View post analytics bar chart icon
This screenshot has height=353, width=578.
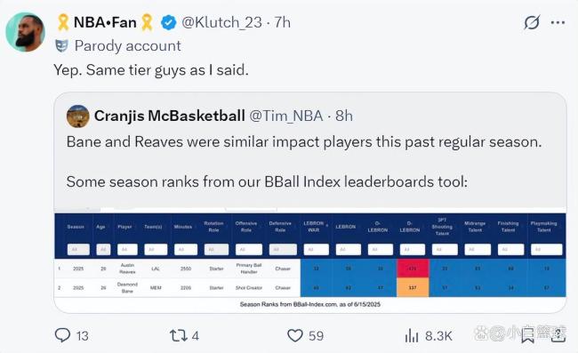coord(412,336)
